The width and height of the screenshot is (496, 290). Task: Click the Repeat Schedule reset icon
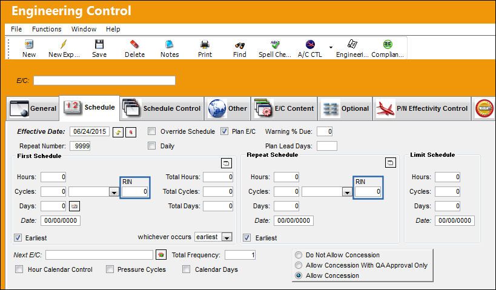pyautogui.click(x=391, y=162)
